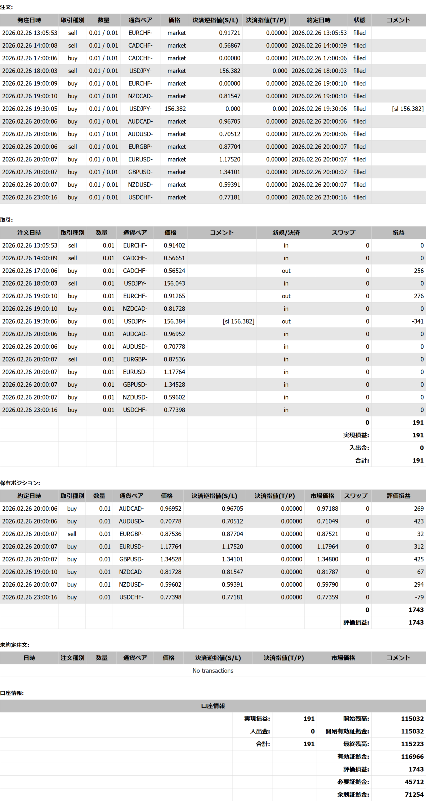Image resolution: width=426 pixels, height=801 pixels.
Task: Select the 必要証拠金 value 45712
Action: tap(414, 782)
